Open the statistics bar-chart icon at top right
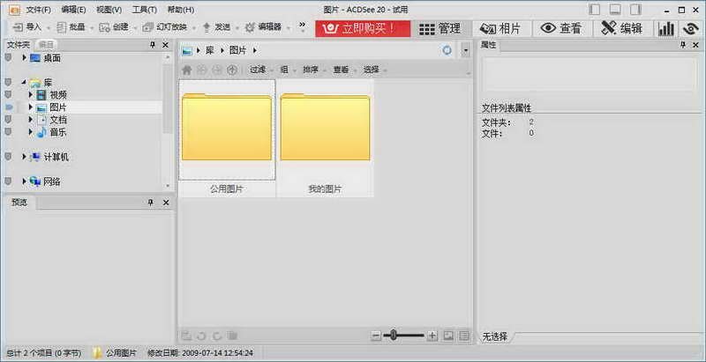Screen dimensions: 706x362 [x=666, y=28]
